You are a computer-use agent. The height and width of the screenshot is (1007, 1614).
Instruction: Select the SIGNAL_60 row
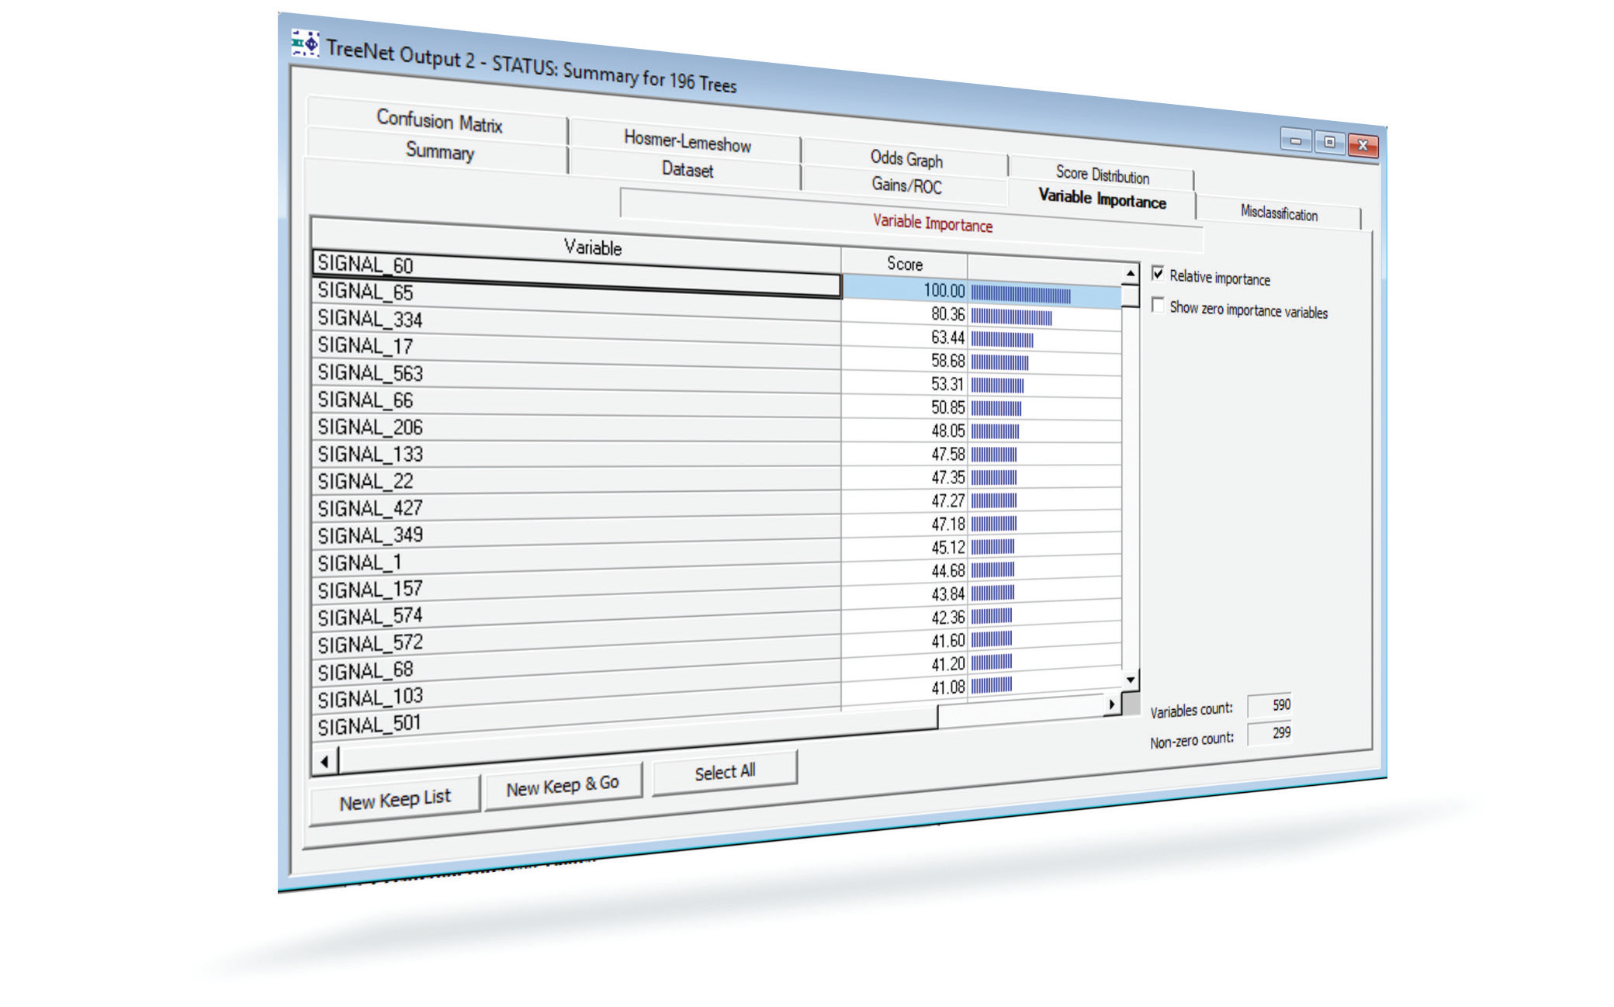click(x=576, y=273)
